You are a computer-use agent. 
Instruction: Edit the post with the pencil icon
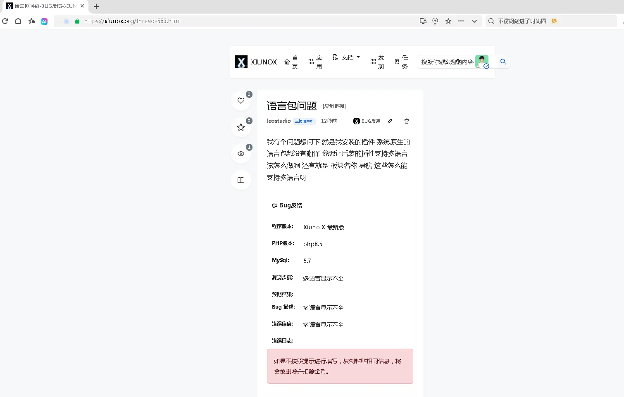[x=390, y=121]
